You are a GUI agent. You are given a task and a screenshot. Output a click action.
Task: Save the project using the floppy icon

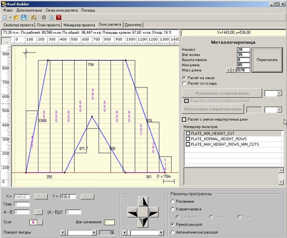tap(24, 17)
